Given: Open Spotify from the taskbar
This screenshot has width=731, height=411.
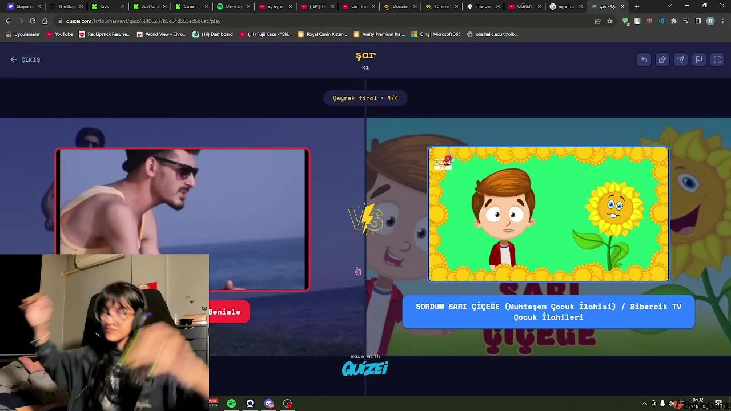Looking at the screenshot, I should [x=231, y=404].
